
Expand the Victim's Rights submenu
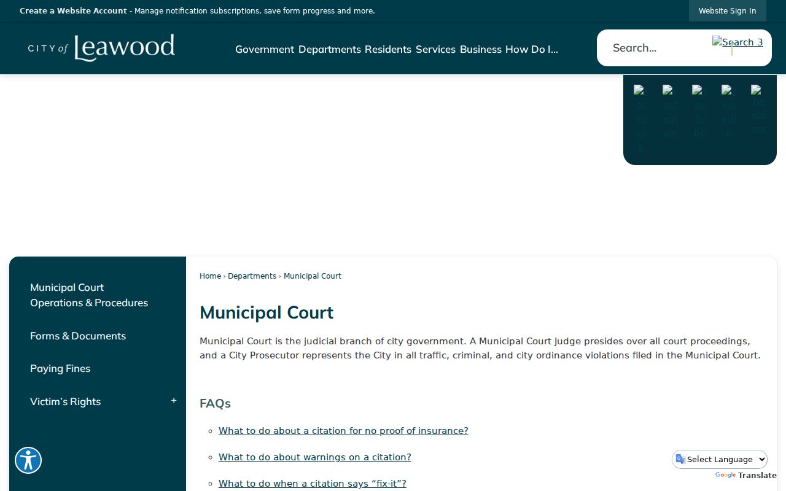pyautogui.click(x=174, y=401)
